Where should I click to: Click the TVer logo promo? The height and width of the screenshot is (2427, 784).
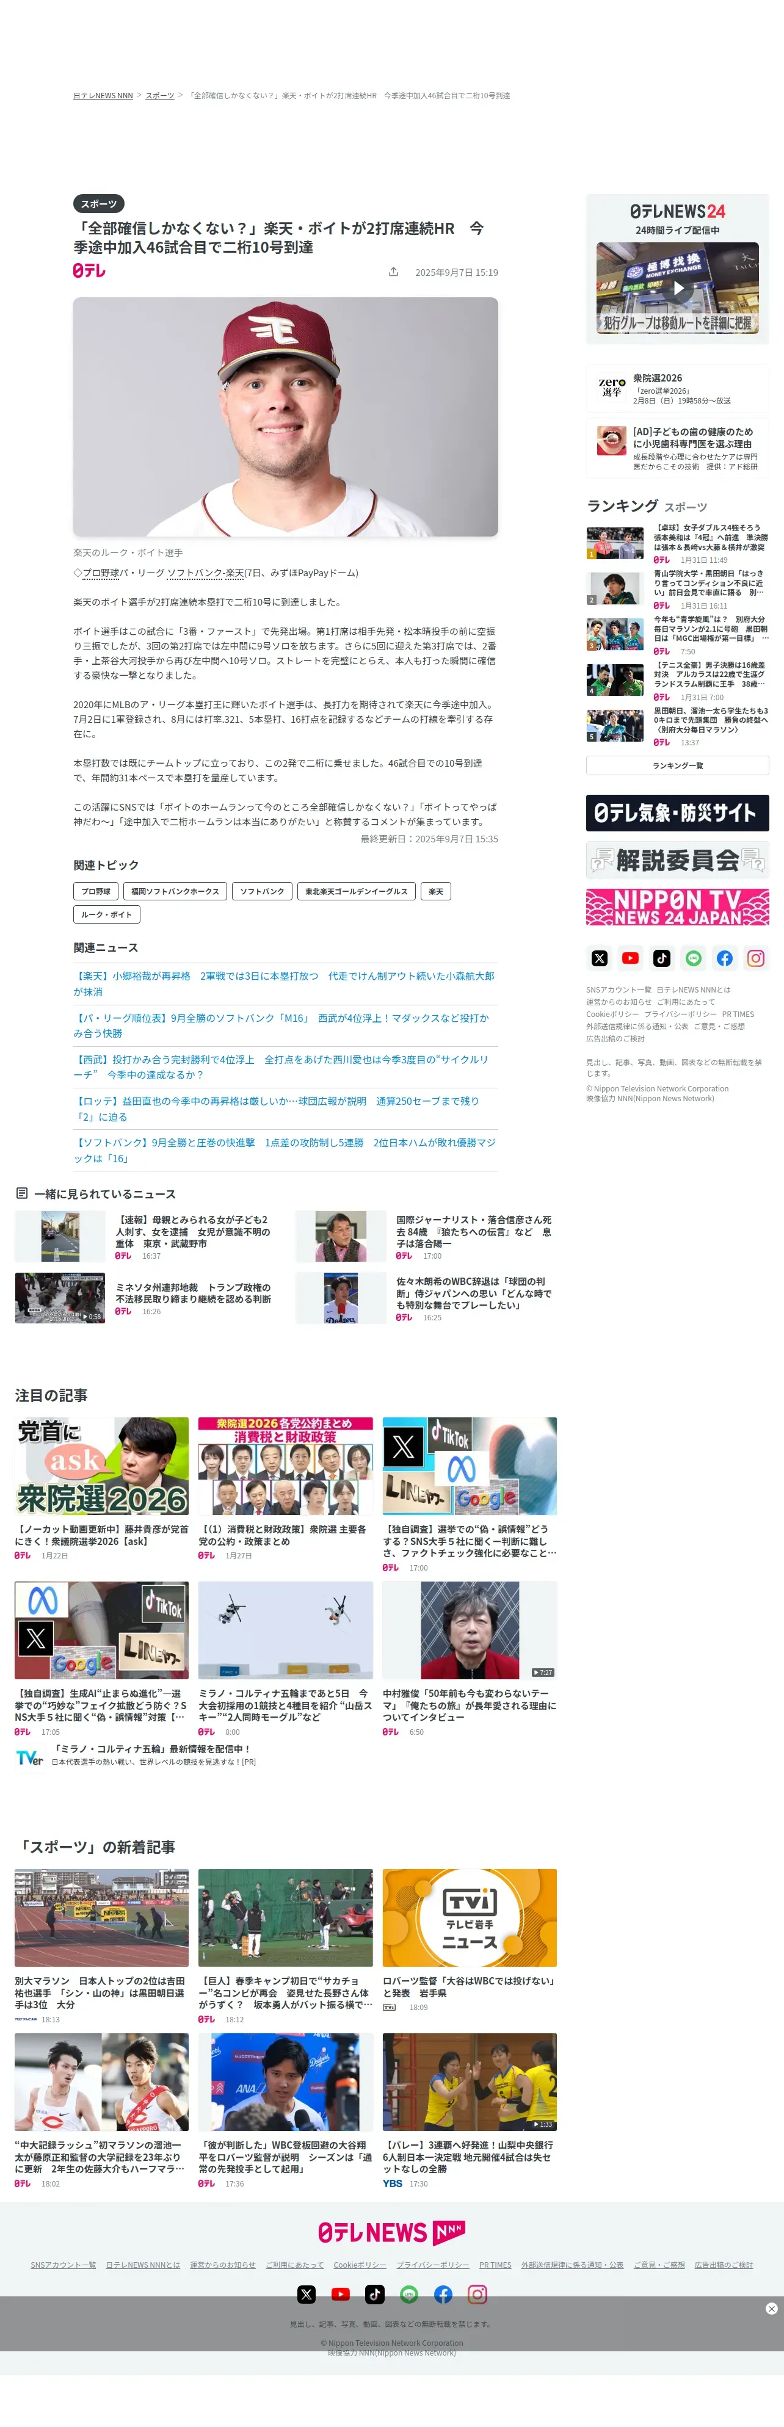[29, 1758]
